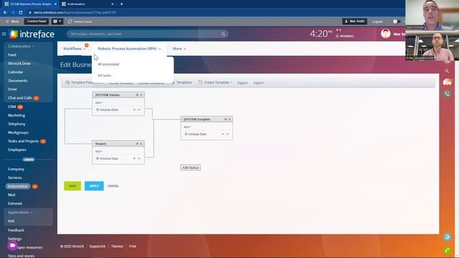
Task: Expand Robotic Process Automation (RPA) menu
Action: (129, 49)
